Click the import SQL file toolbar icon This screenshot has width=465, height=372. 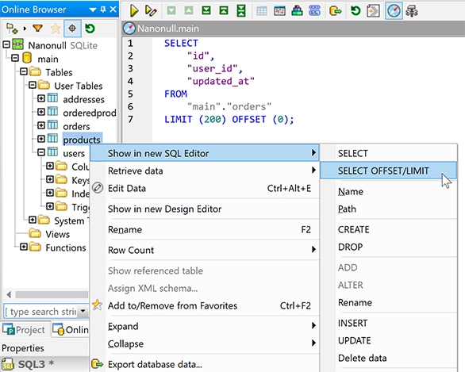pos(373,11)
